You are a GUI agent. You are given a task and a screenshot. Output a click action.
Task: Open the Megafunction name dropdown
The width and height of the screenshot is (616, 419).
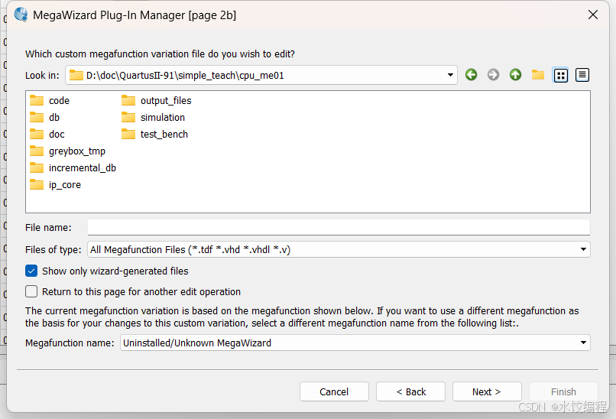click(583, 343)
